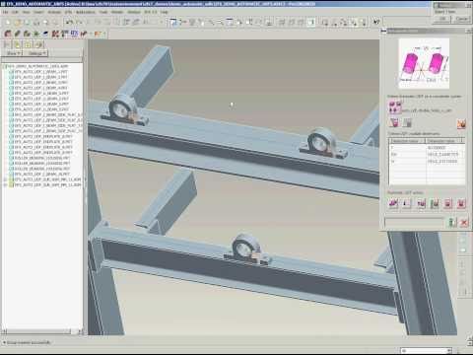This screenshot has height=355, width=473.
Task: Toggle coordinate systems display
Action: click(354, 23)
